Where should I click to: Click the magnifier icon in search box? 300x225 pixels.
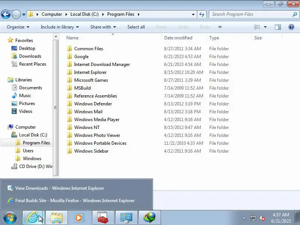coord(295,14)
